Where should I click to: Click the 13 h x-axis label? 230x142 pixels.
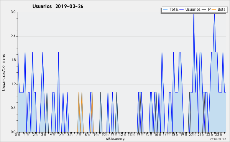click(131, 135)
